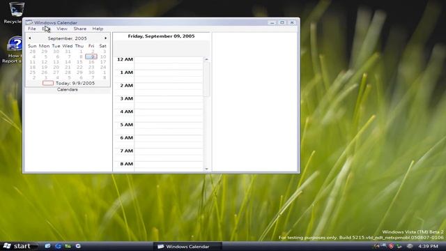Open the File menu

(x=32, y=29)
